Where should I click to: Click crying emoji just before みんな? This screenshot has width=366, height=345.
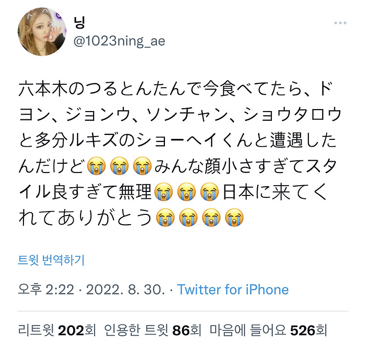point(142,166)
